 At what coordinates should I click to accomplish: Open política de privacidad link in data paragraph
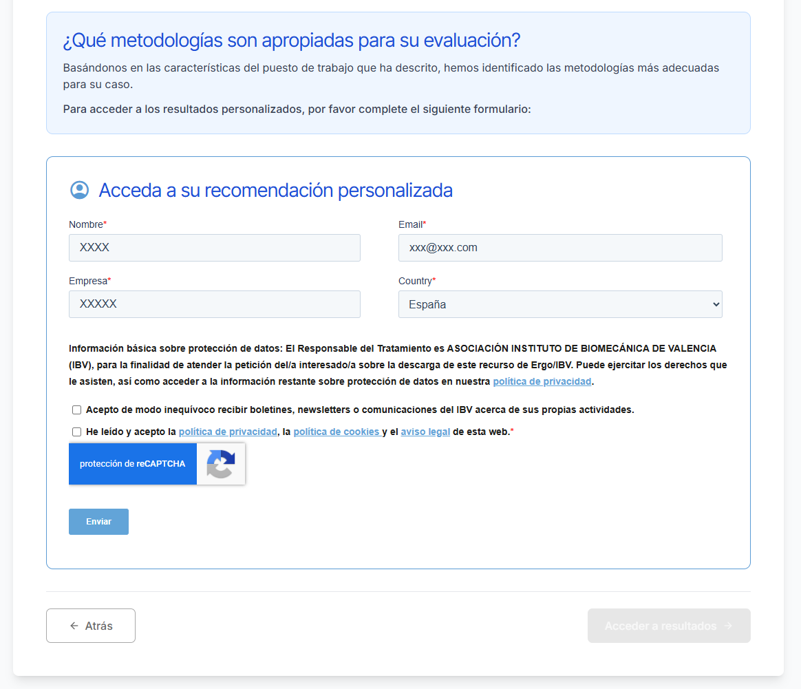click(x=542, y=381)
